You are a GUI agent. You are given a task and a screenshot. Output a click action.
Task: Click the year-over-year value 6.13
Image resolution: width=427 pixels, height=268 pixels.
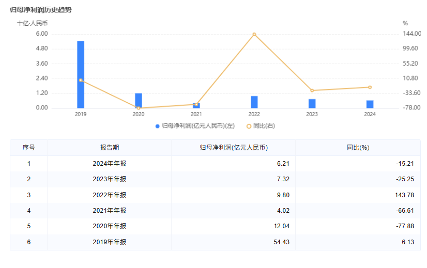click(408, 242)
